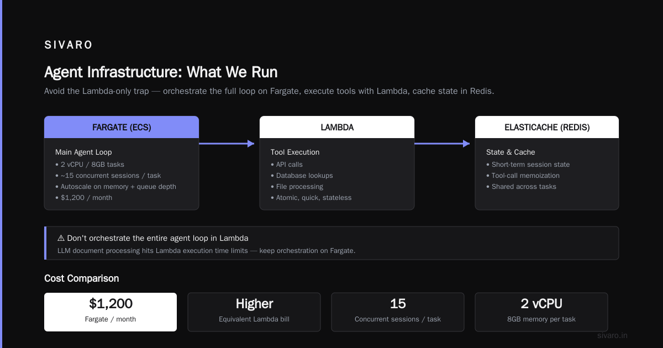Click the "File processing" bullet
This screenshot has height=348, width=663.
[x=297, y=187]
